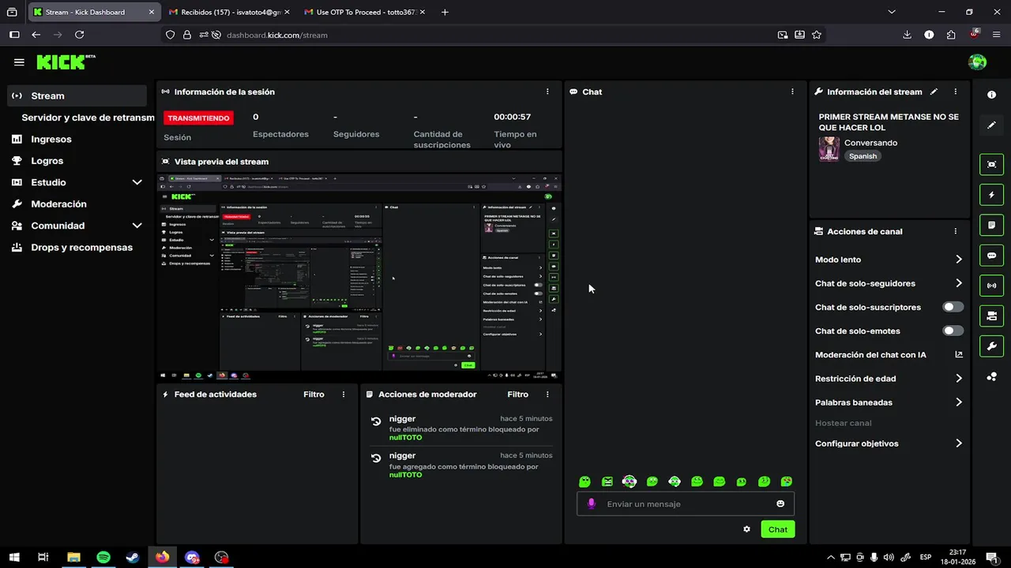Image resolution: width=1011 pixels, height=568 pixels.
Task: Toggle Chat de solo-suscriptores switch
Action: click(x=953, y=307)
